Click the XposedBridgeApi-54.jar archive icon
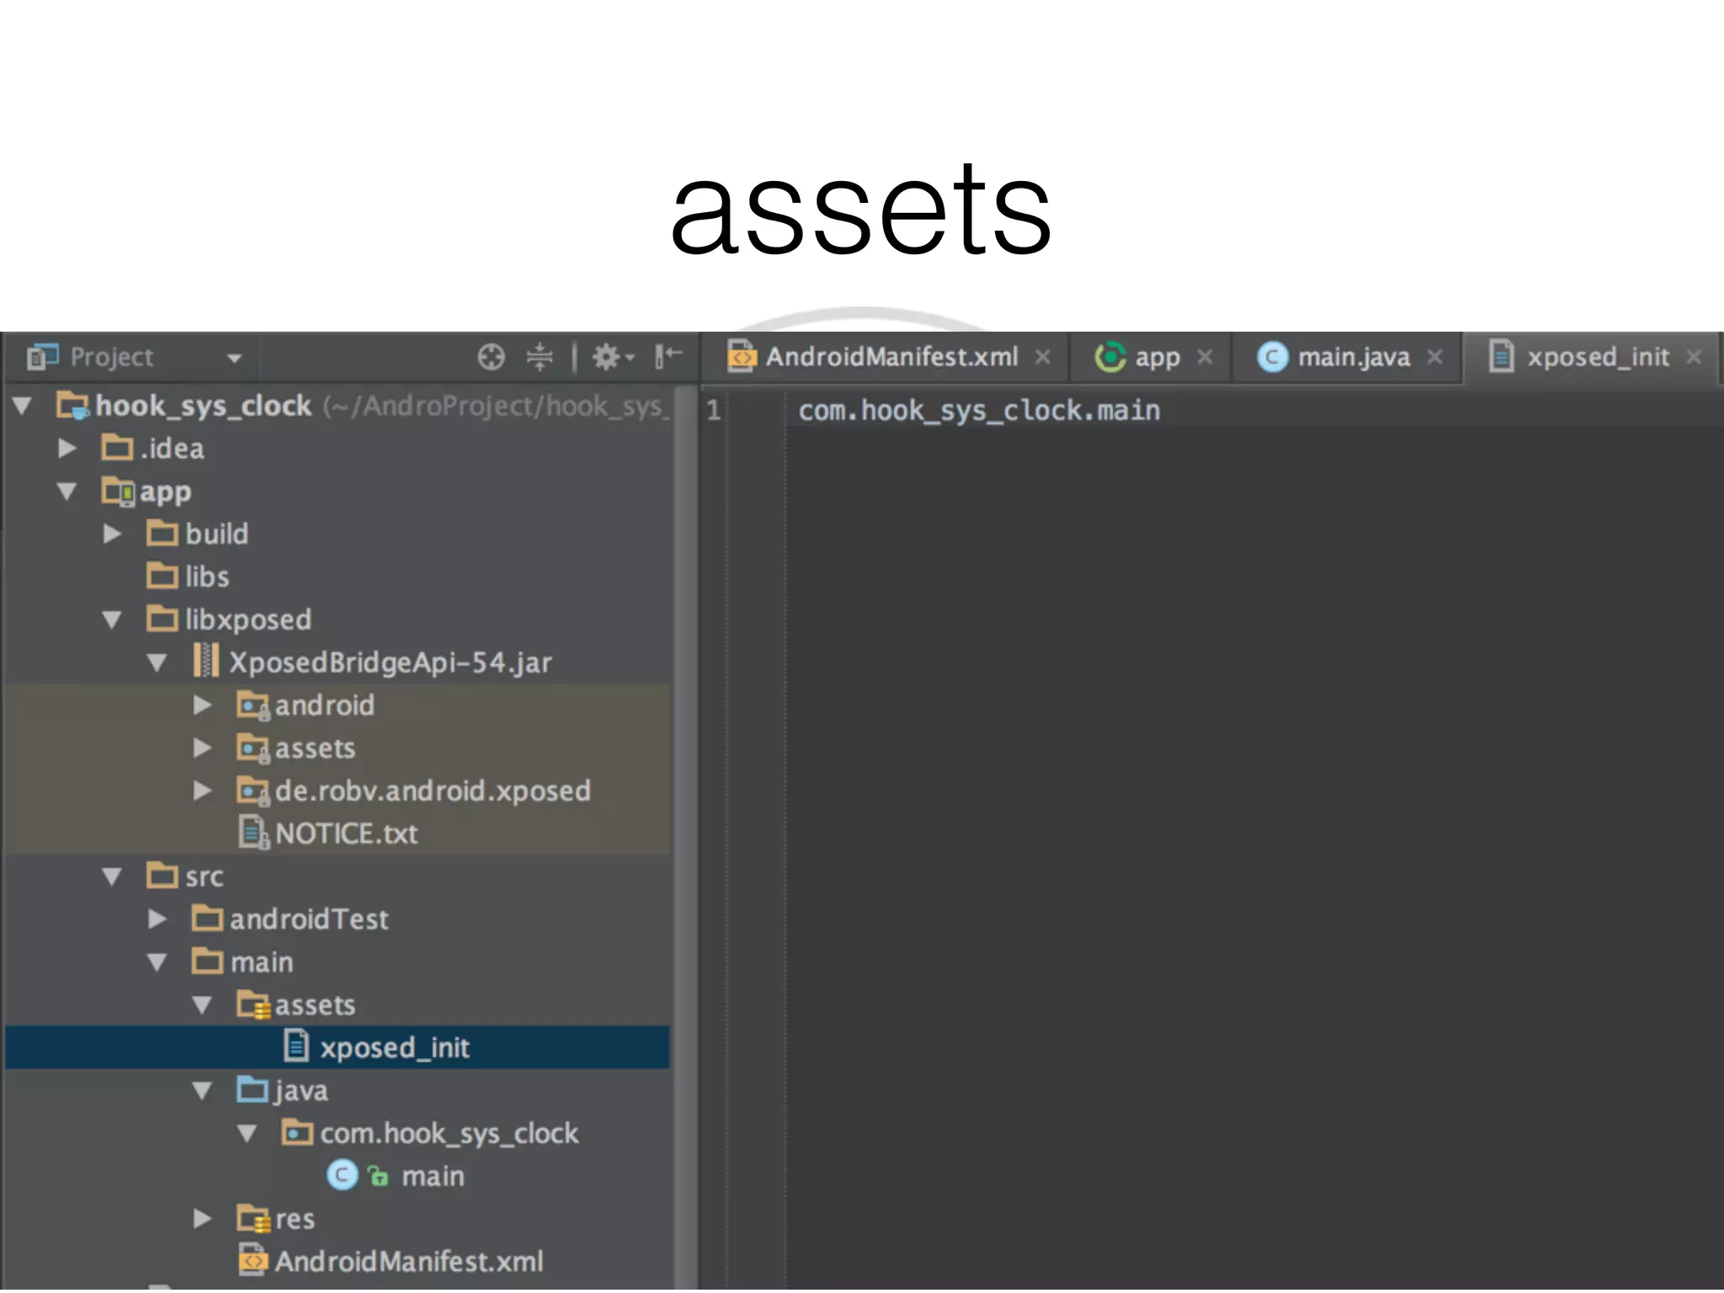Image resolution: width=1724 pixels, height=1293 pixels. pos(206,661)
